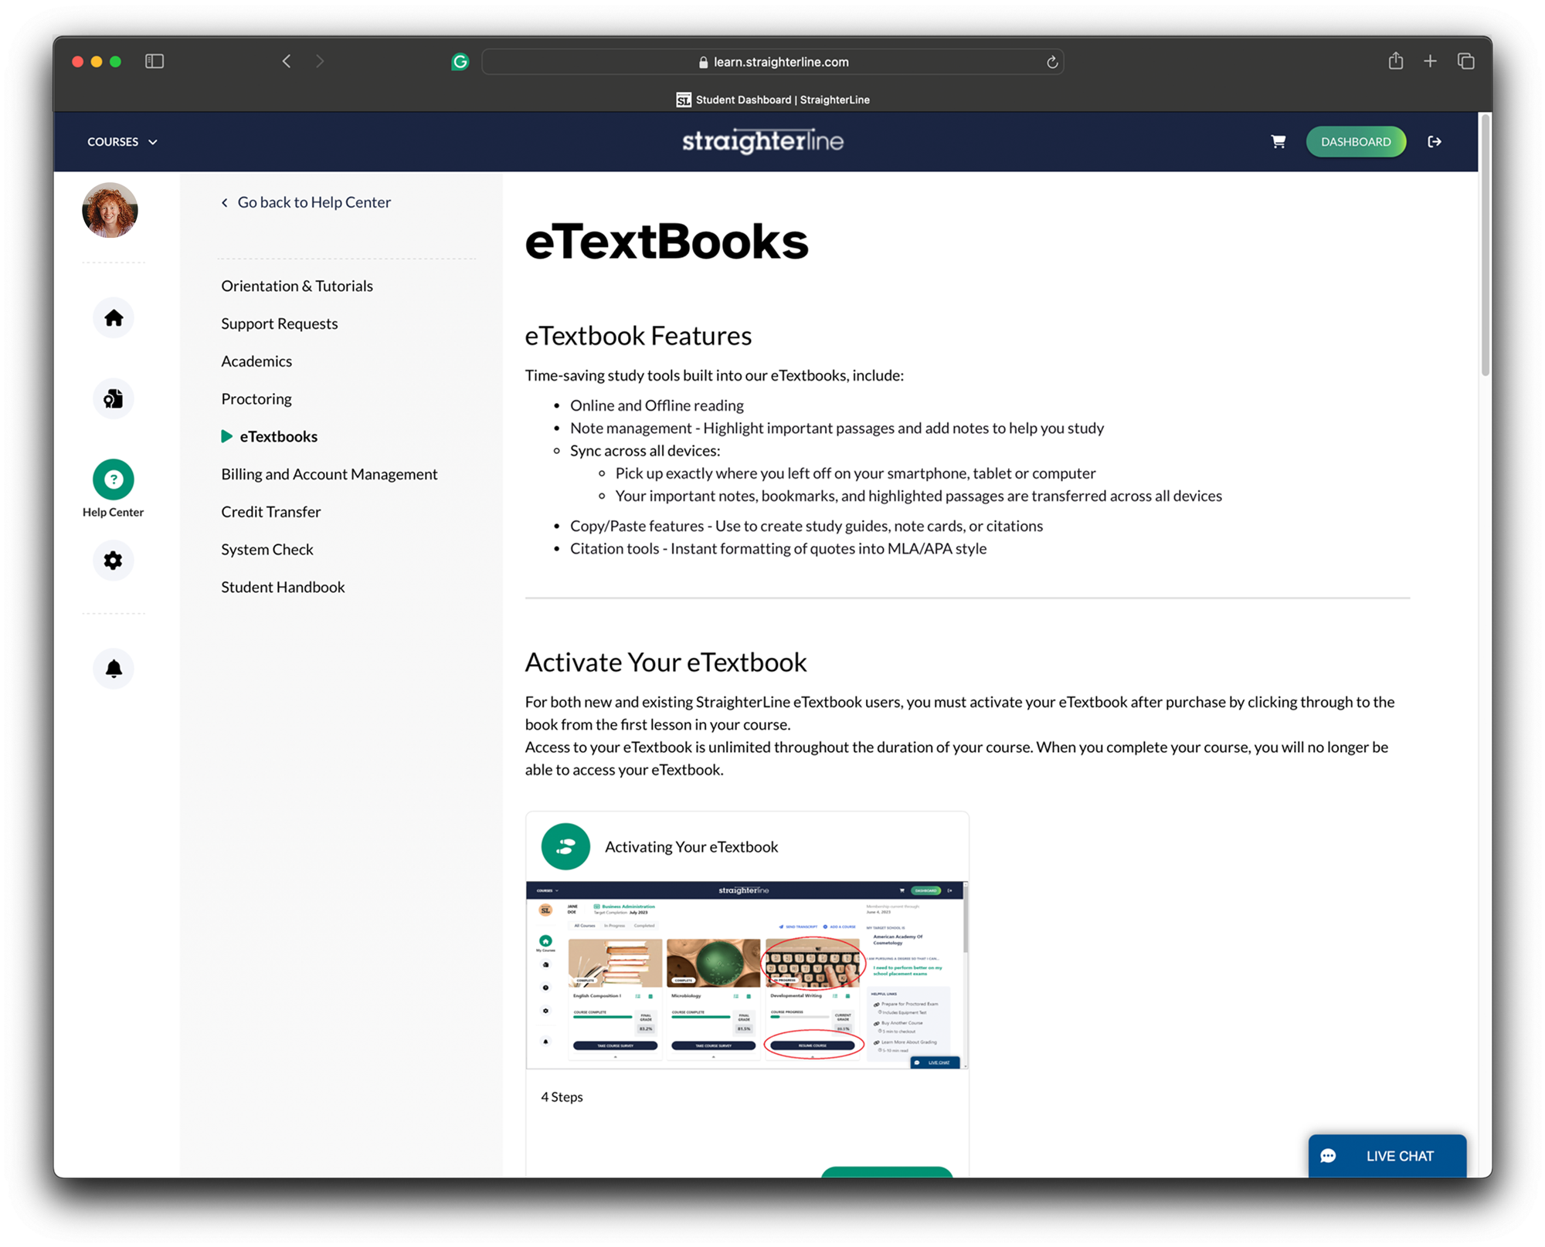This screenshot has width=1545, height=1247.
Task: Go back to Help Center link
Action: 306,202
